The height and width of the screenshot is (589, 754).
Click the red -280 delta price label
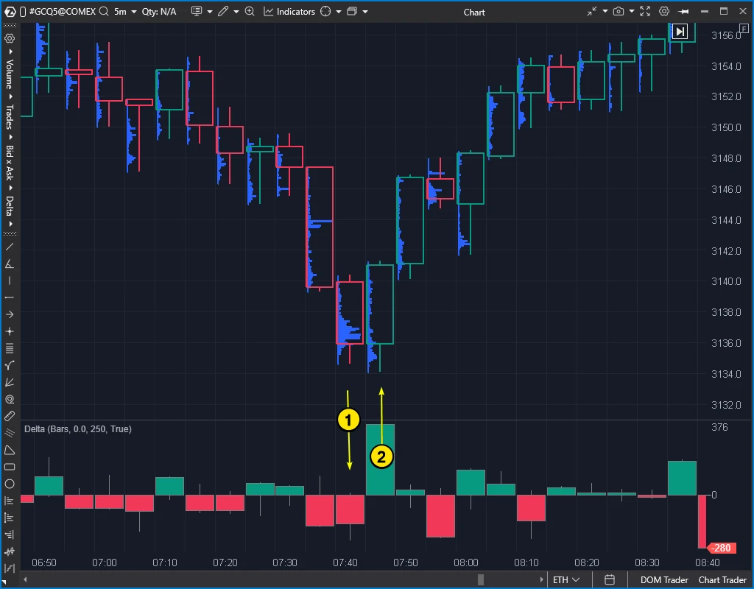click(x=720, y=548)
